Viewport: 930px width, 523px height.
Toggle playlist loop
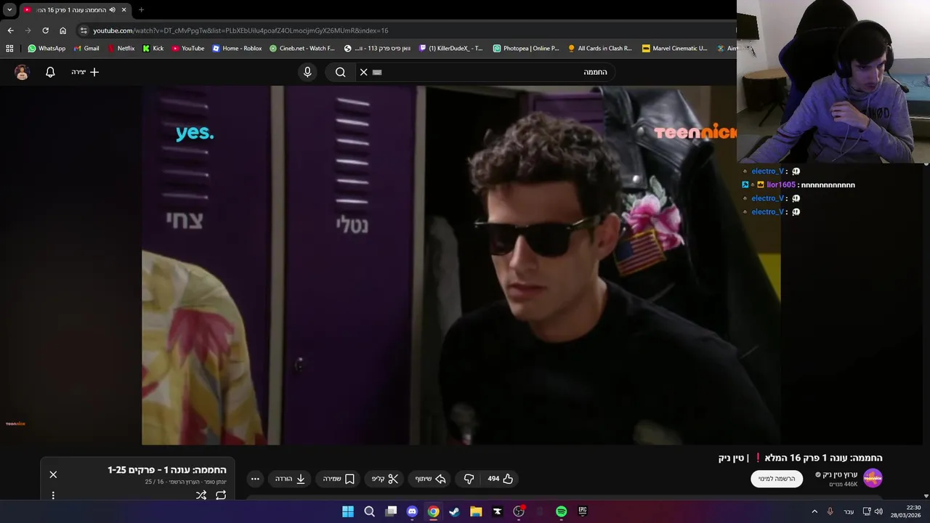pyautogui.click(x=221, y=495)
